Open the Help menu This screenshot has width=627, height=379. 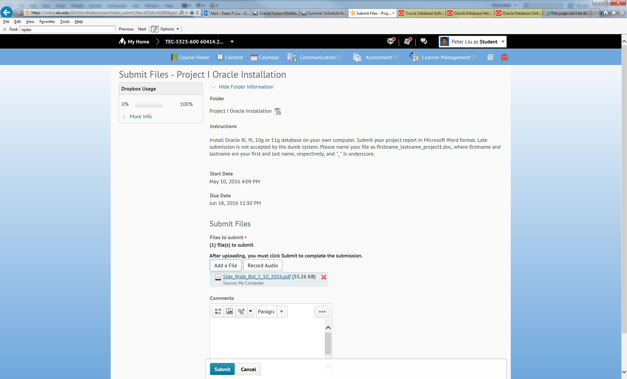point(79,22)
